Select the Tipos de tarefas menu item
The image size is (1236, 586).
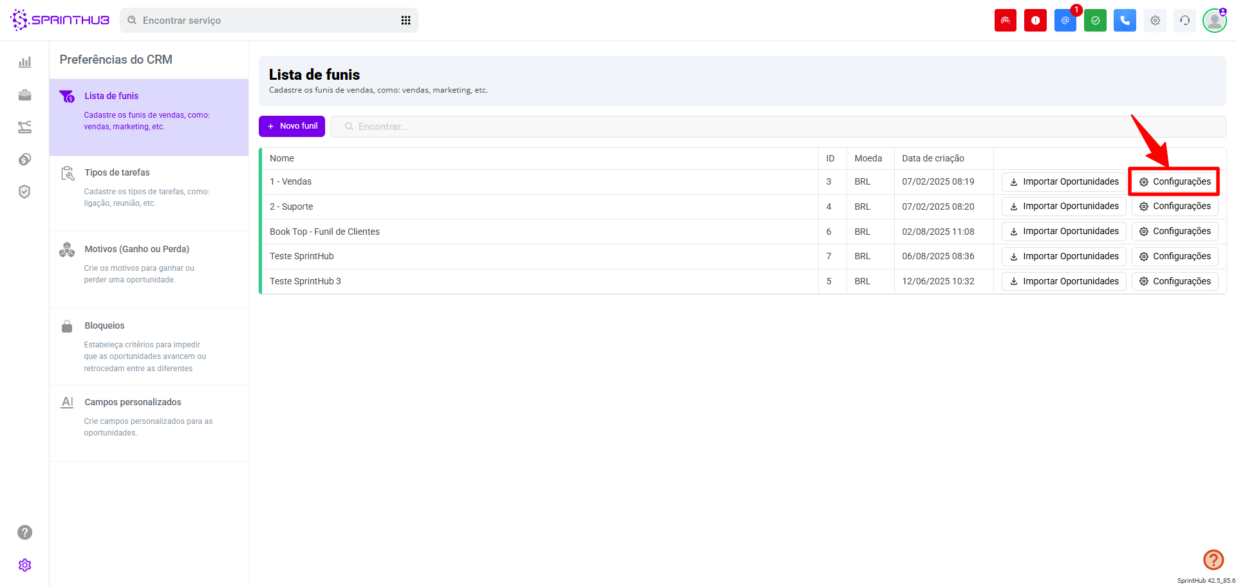coord(117,172)
